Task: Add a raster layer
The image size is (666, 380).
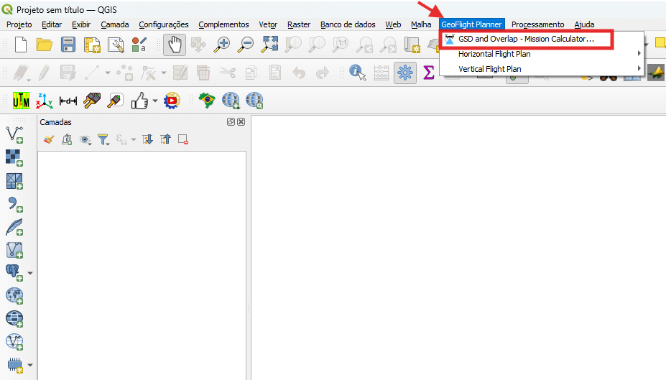Action: pyautogui.click(x=14, y=157)
